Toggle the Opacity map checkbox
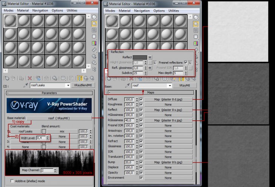Screen dimensions: 275x187 (141, 173)
